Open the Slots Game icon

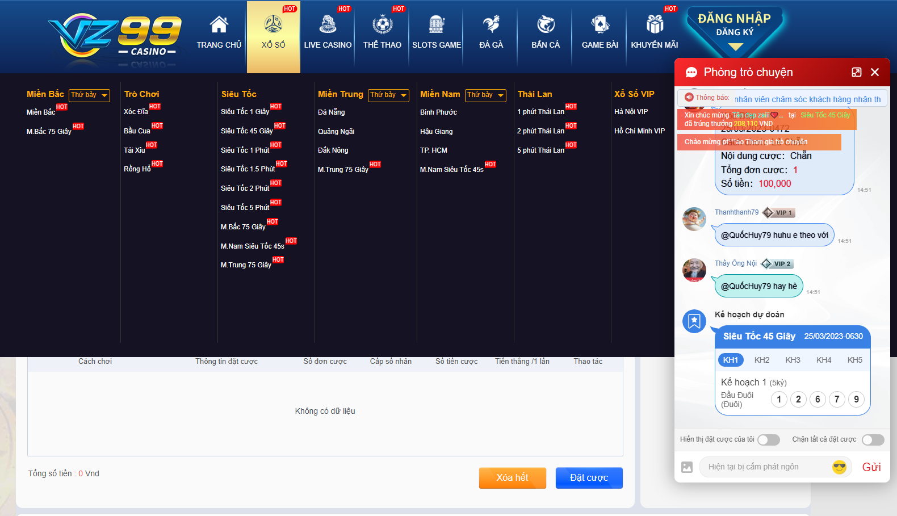click(x=436, y=24)
